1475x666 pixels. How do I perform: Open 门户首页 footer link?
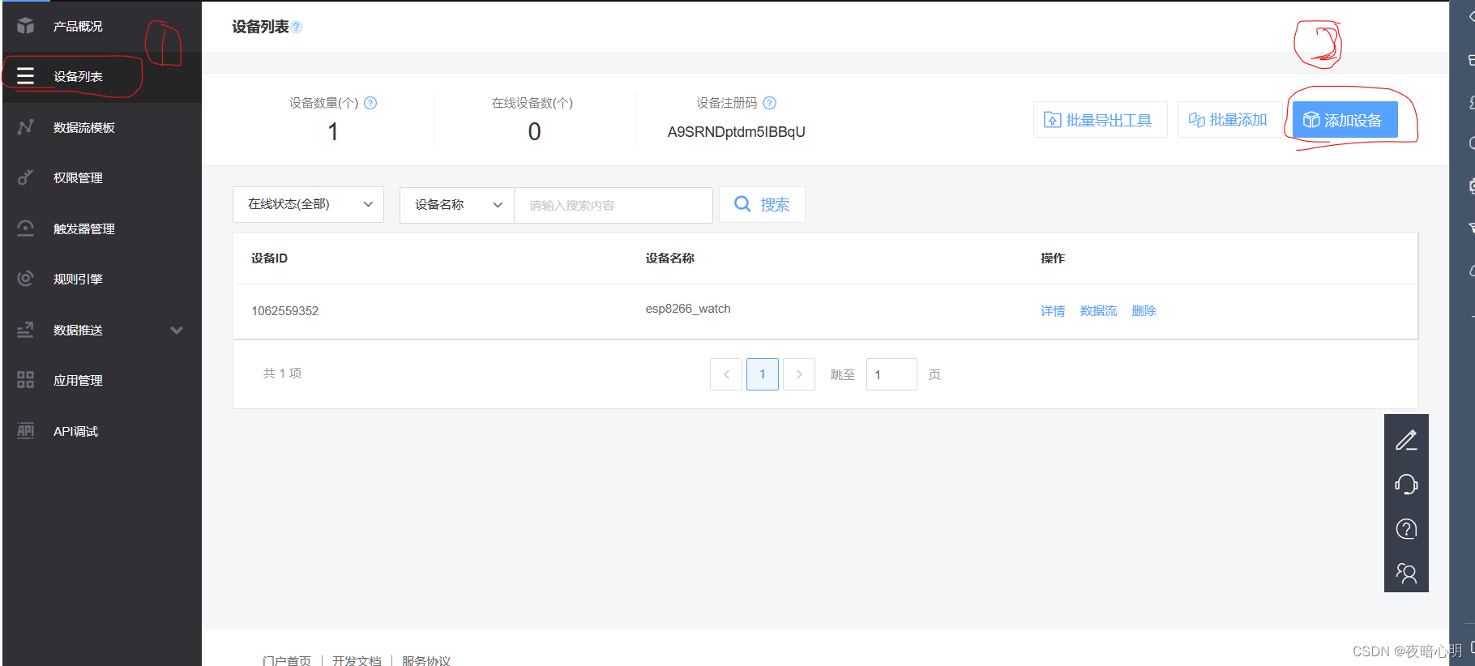click(287, 660)
